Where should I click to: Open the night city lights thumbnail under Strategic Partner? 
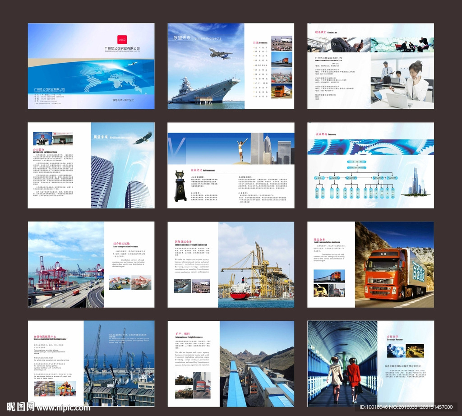(415, 351)
